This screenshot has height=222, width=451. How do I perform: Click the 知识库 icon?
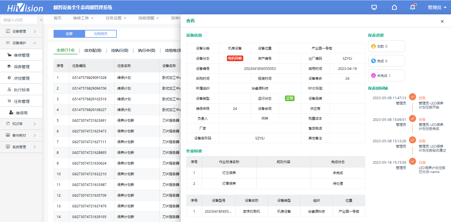[x=8, y=123]
